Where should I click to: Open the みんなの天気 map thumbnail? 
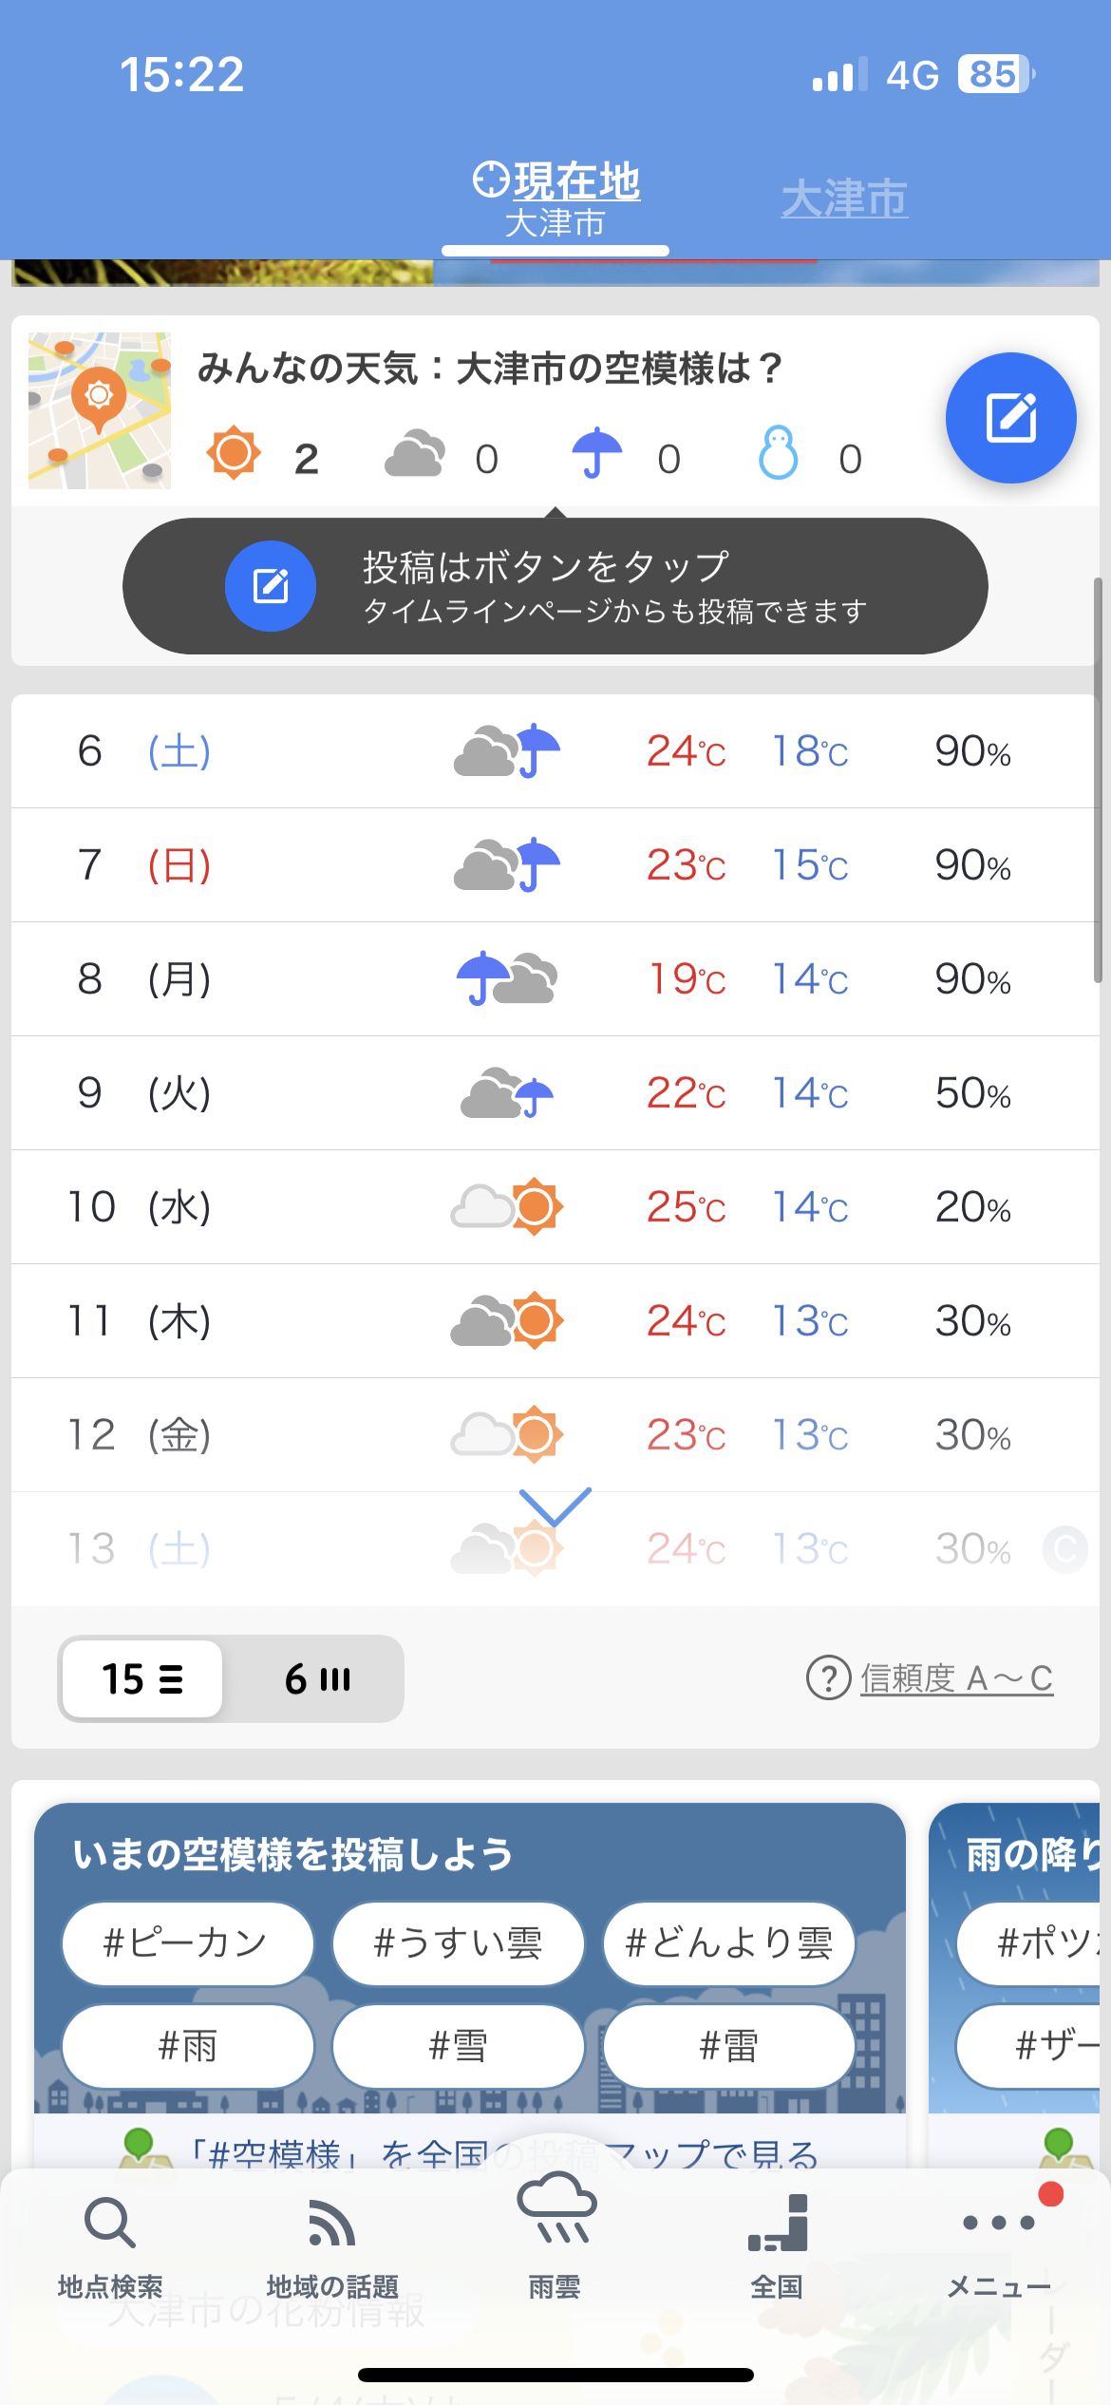pos(100,410)
